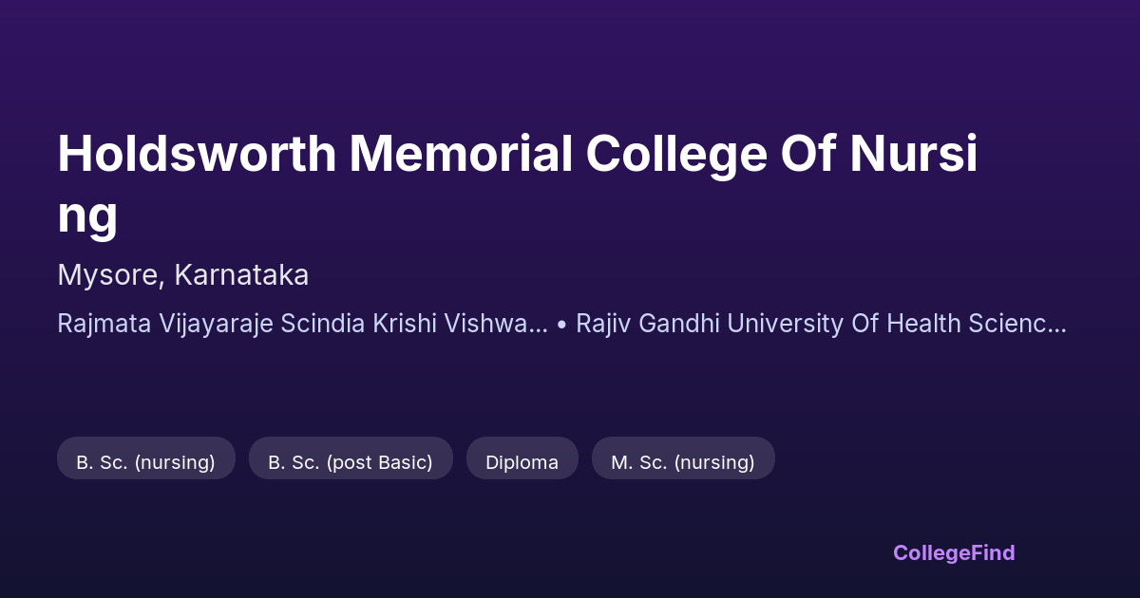Click Karnataka in the location line
This screenshot has width=1140, height=598.
243,275
